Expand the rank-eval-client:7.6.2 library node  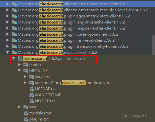(x=8, y=40)
